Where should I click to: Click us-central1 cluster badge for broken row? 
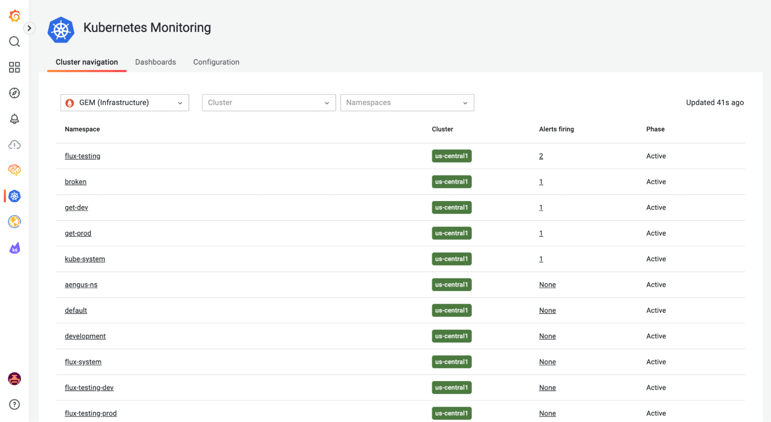[451, 182]
